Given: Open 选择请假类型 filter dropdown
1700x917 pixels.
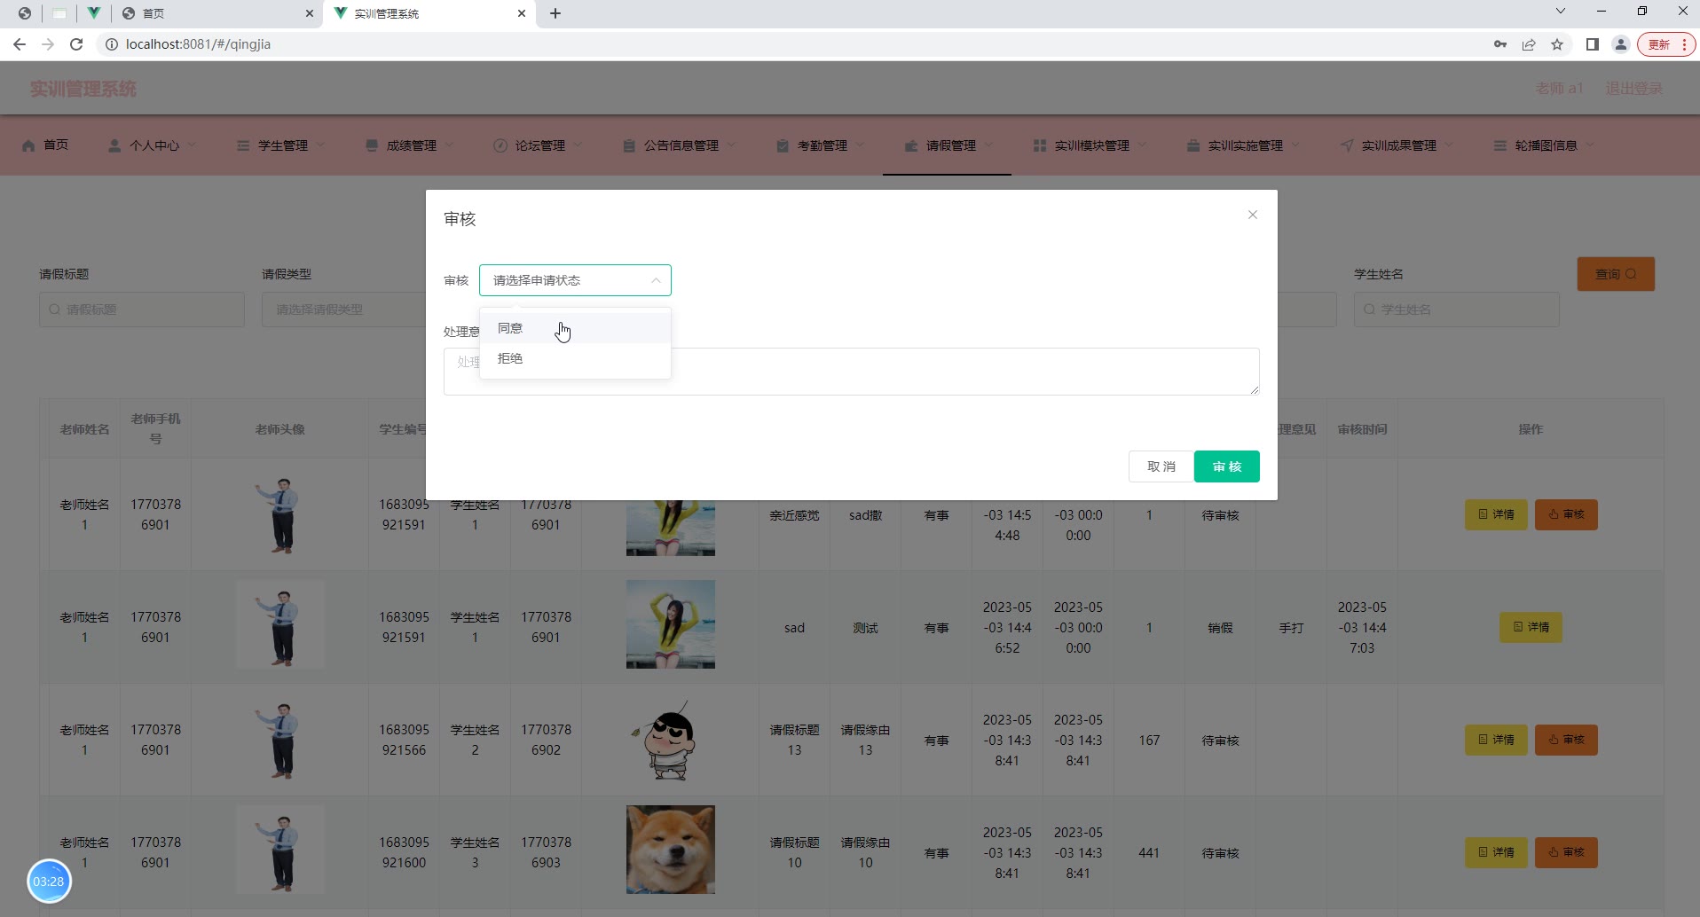Looking at the screenshot, I should 344,310.
